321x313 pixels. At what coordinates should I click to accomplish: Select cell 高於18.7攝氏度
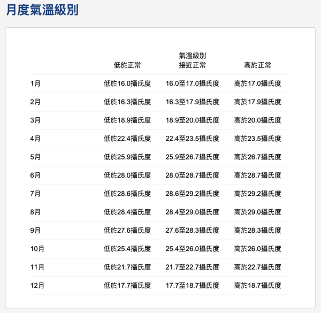(257, 286)
